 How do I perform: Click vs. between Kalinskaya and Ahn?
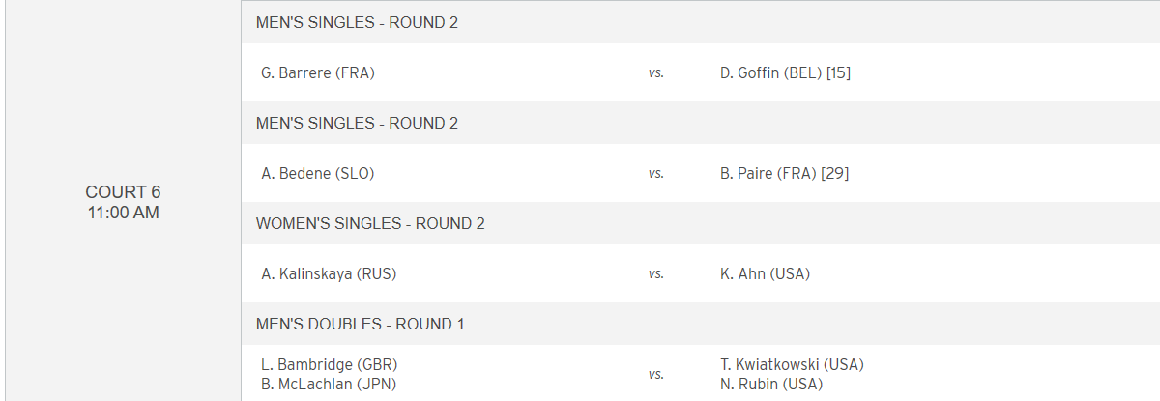[656, 273]
